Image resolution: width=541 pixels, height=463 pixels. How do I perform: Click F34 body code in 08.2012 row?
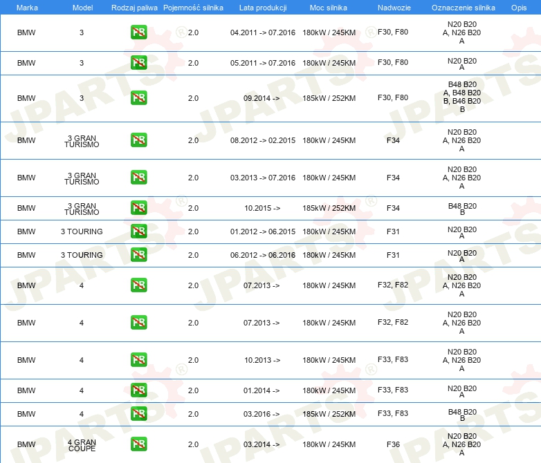pos(393,140)
